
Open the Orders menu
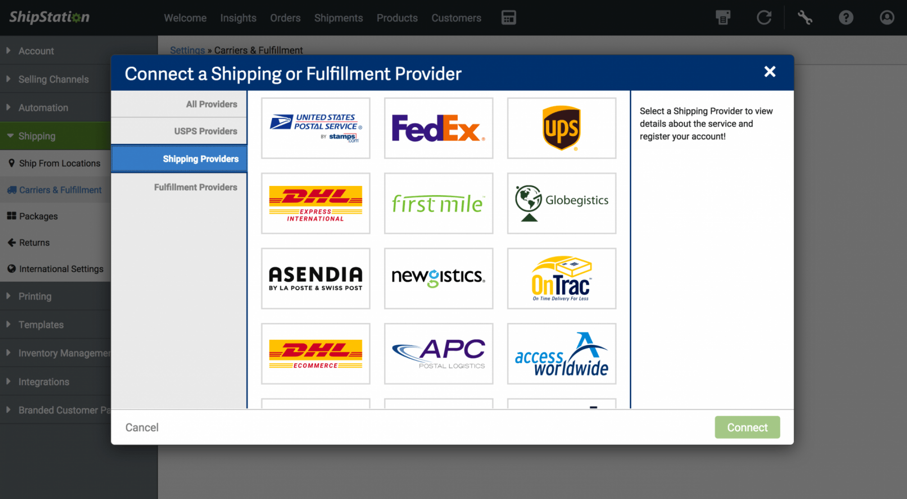click(x=285, y=18)
